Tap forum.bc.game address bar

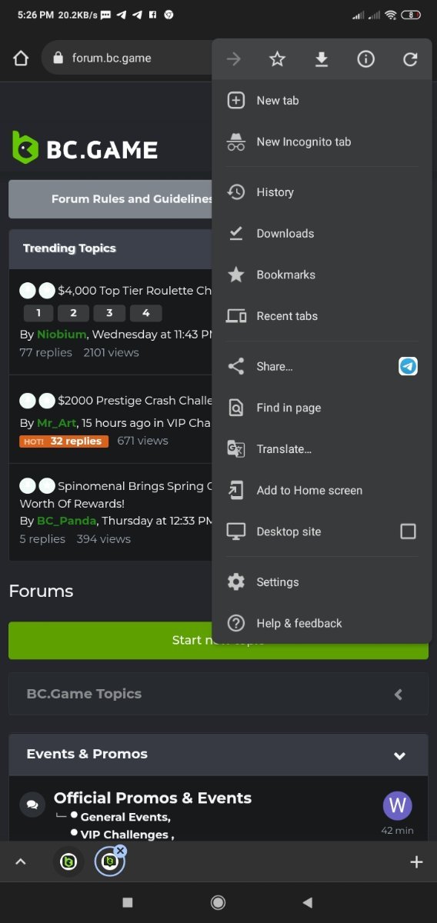click(127, 58)
